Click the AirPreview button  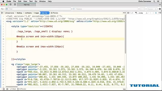(x=22, y=89)
